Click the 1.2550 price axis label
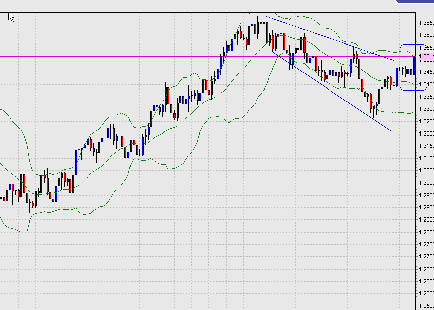 pos(426,293)
